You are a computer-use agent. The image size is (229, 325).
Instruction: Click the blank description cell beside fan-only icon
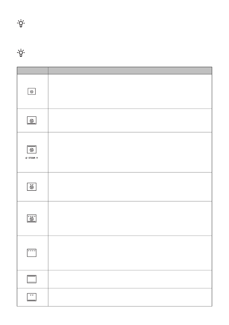(130, 92)
